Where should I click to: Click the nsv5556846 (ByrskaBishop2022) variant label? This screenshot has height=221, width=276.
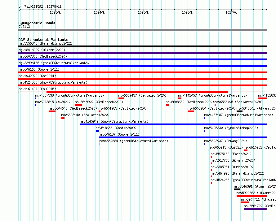[46, 43]
